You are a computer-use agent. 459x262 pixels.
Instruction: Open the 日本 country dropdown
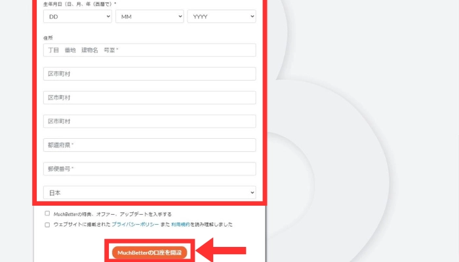(150, 193)
